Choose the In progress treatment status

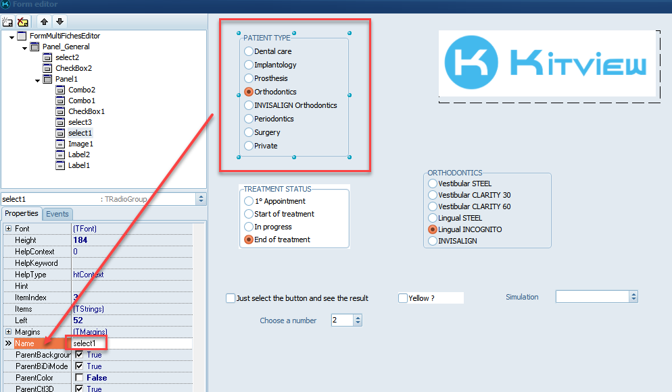coord(249,227)
